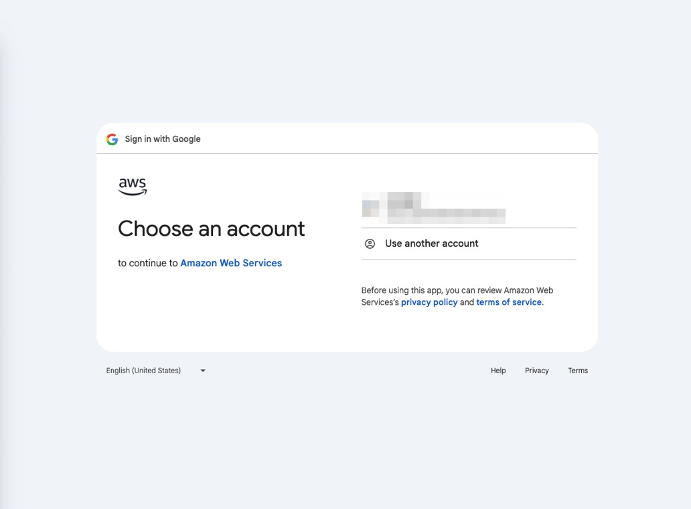
Task: Click the Google G logo
Action: tap(112, 139)
